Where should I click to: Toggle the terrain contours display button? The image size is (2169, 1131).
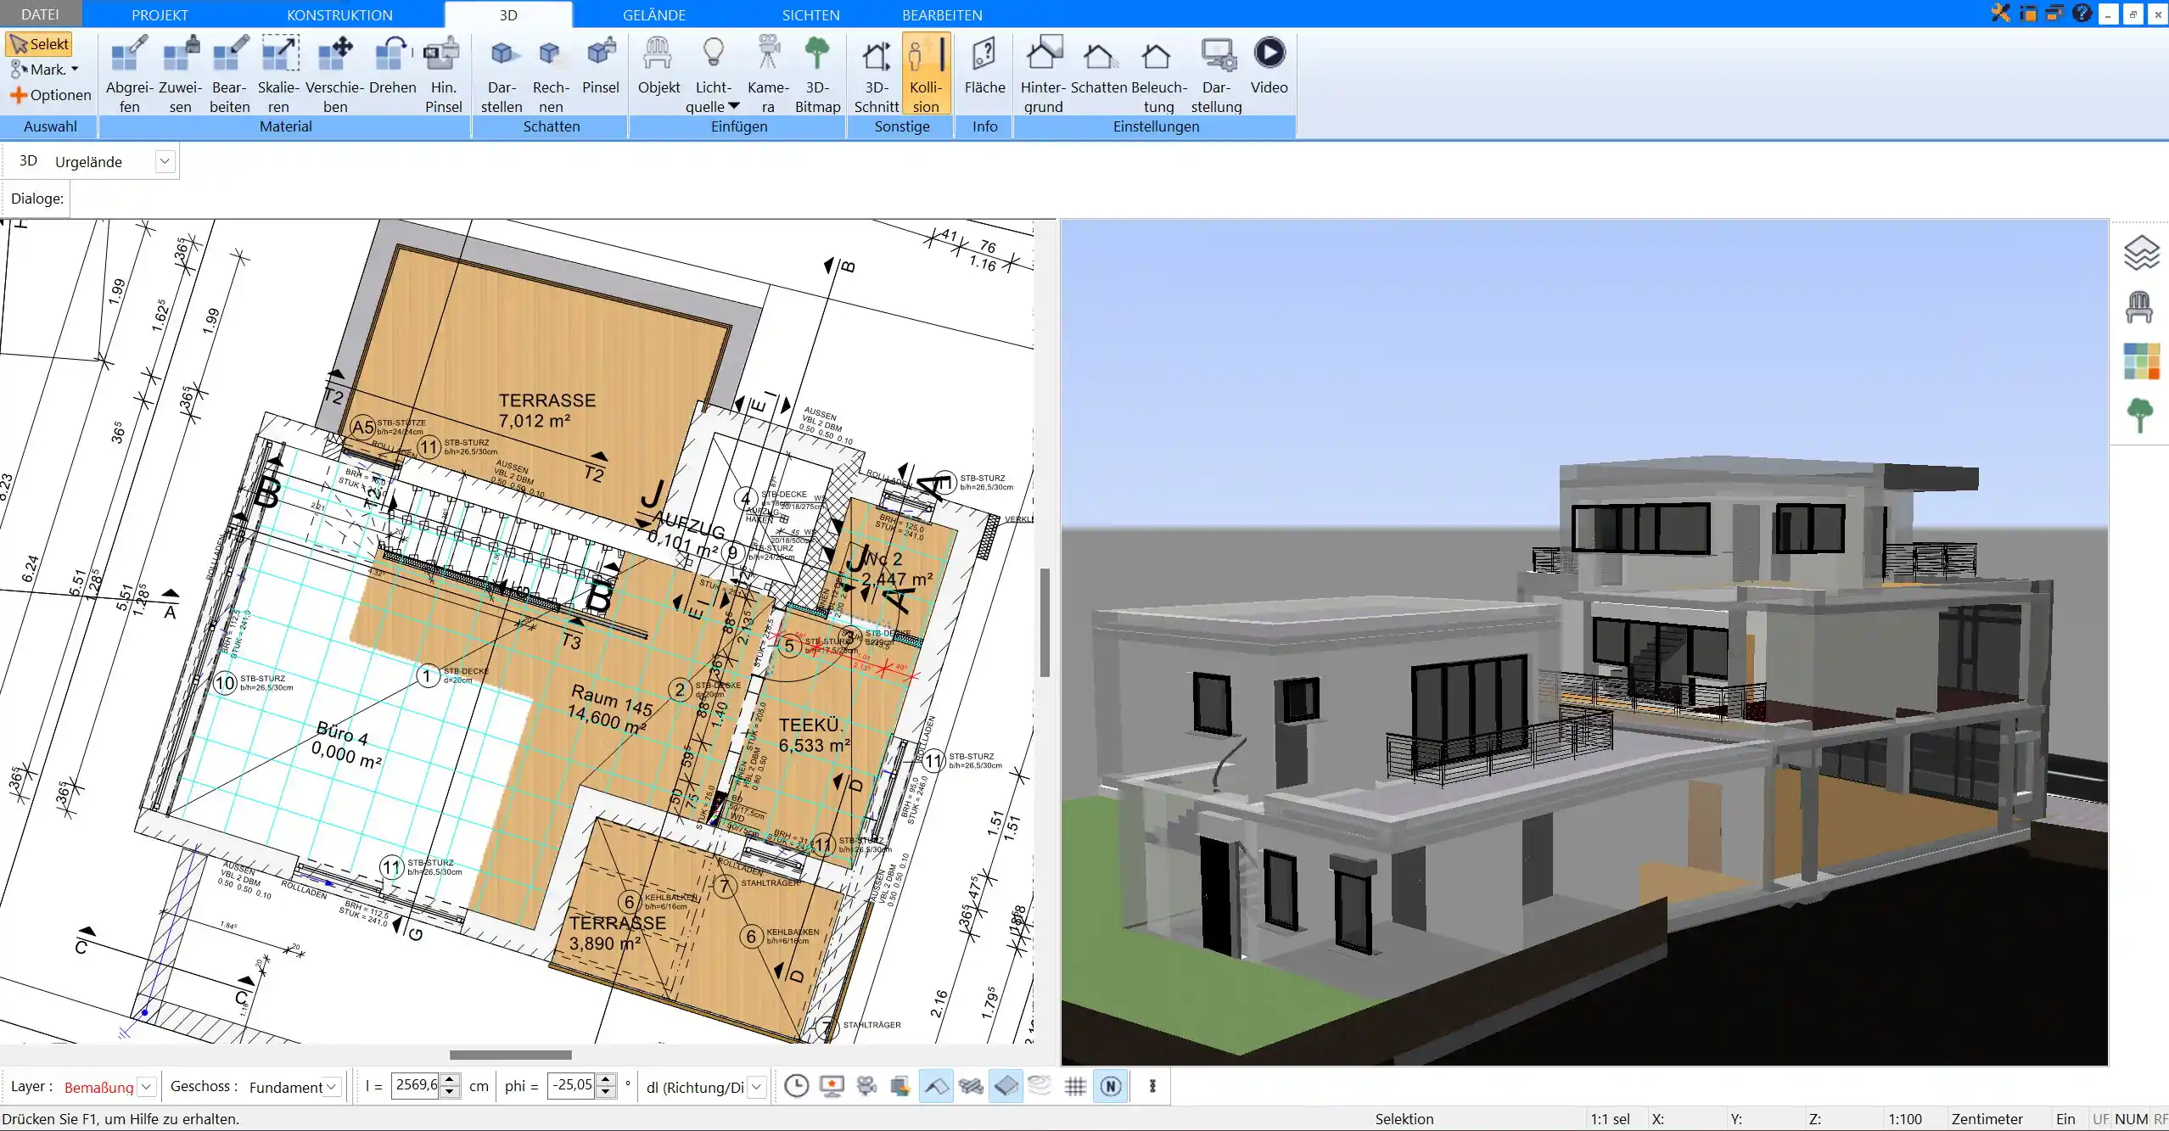tap(1040, 1086)
